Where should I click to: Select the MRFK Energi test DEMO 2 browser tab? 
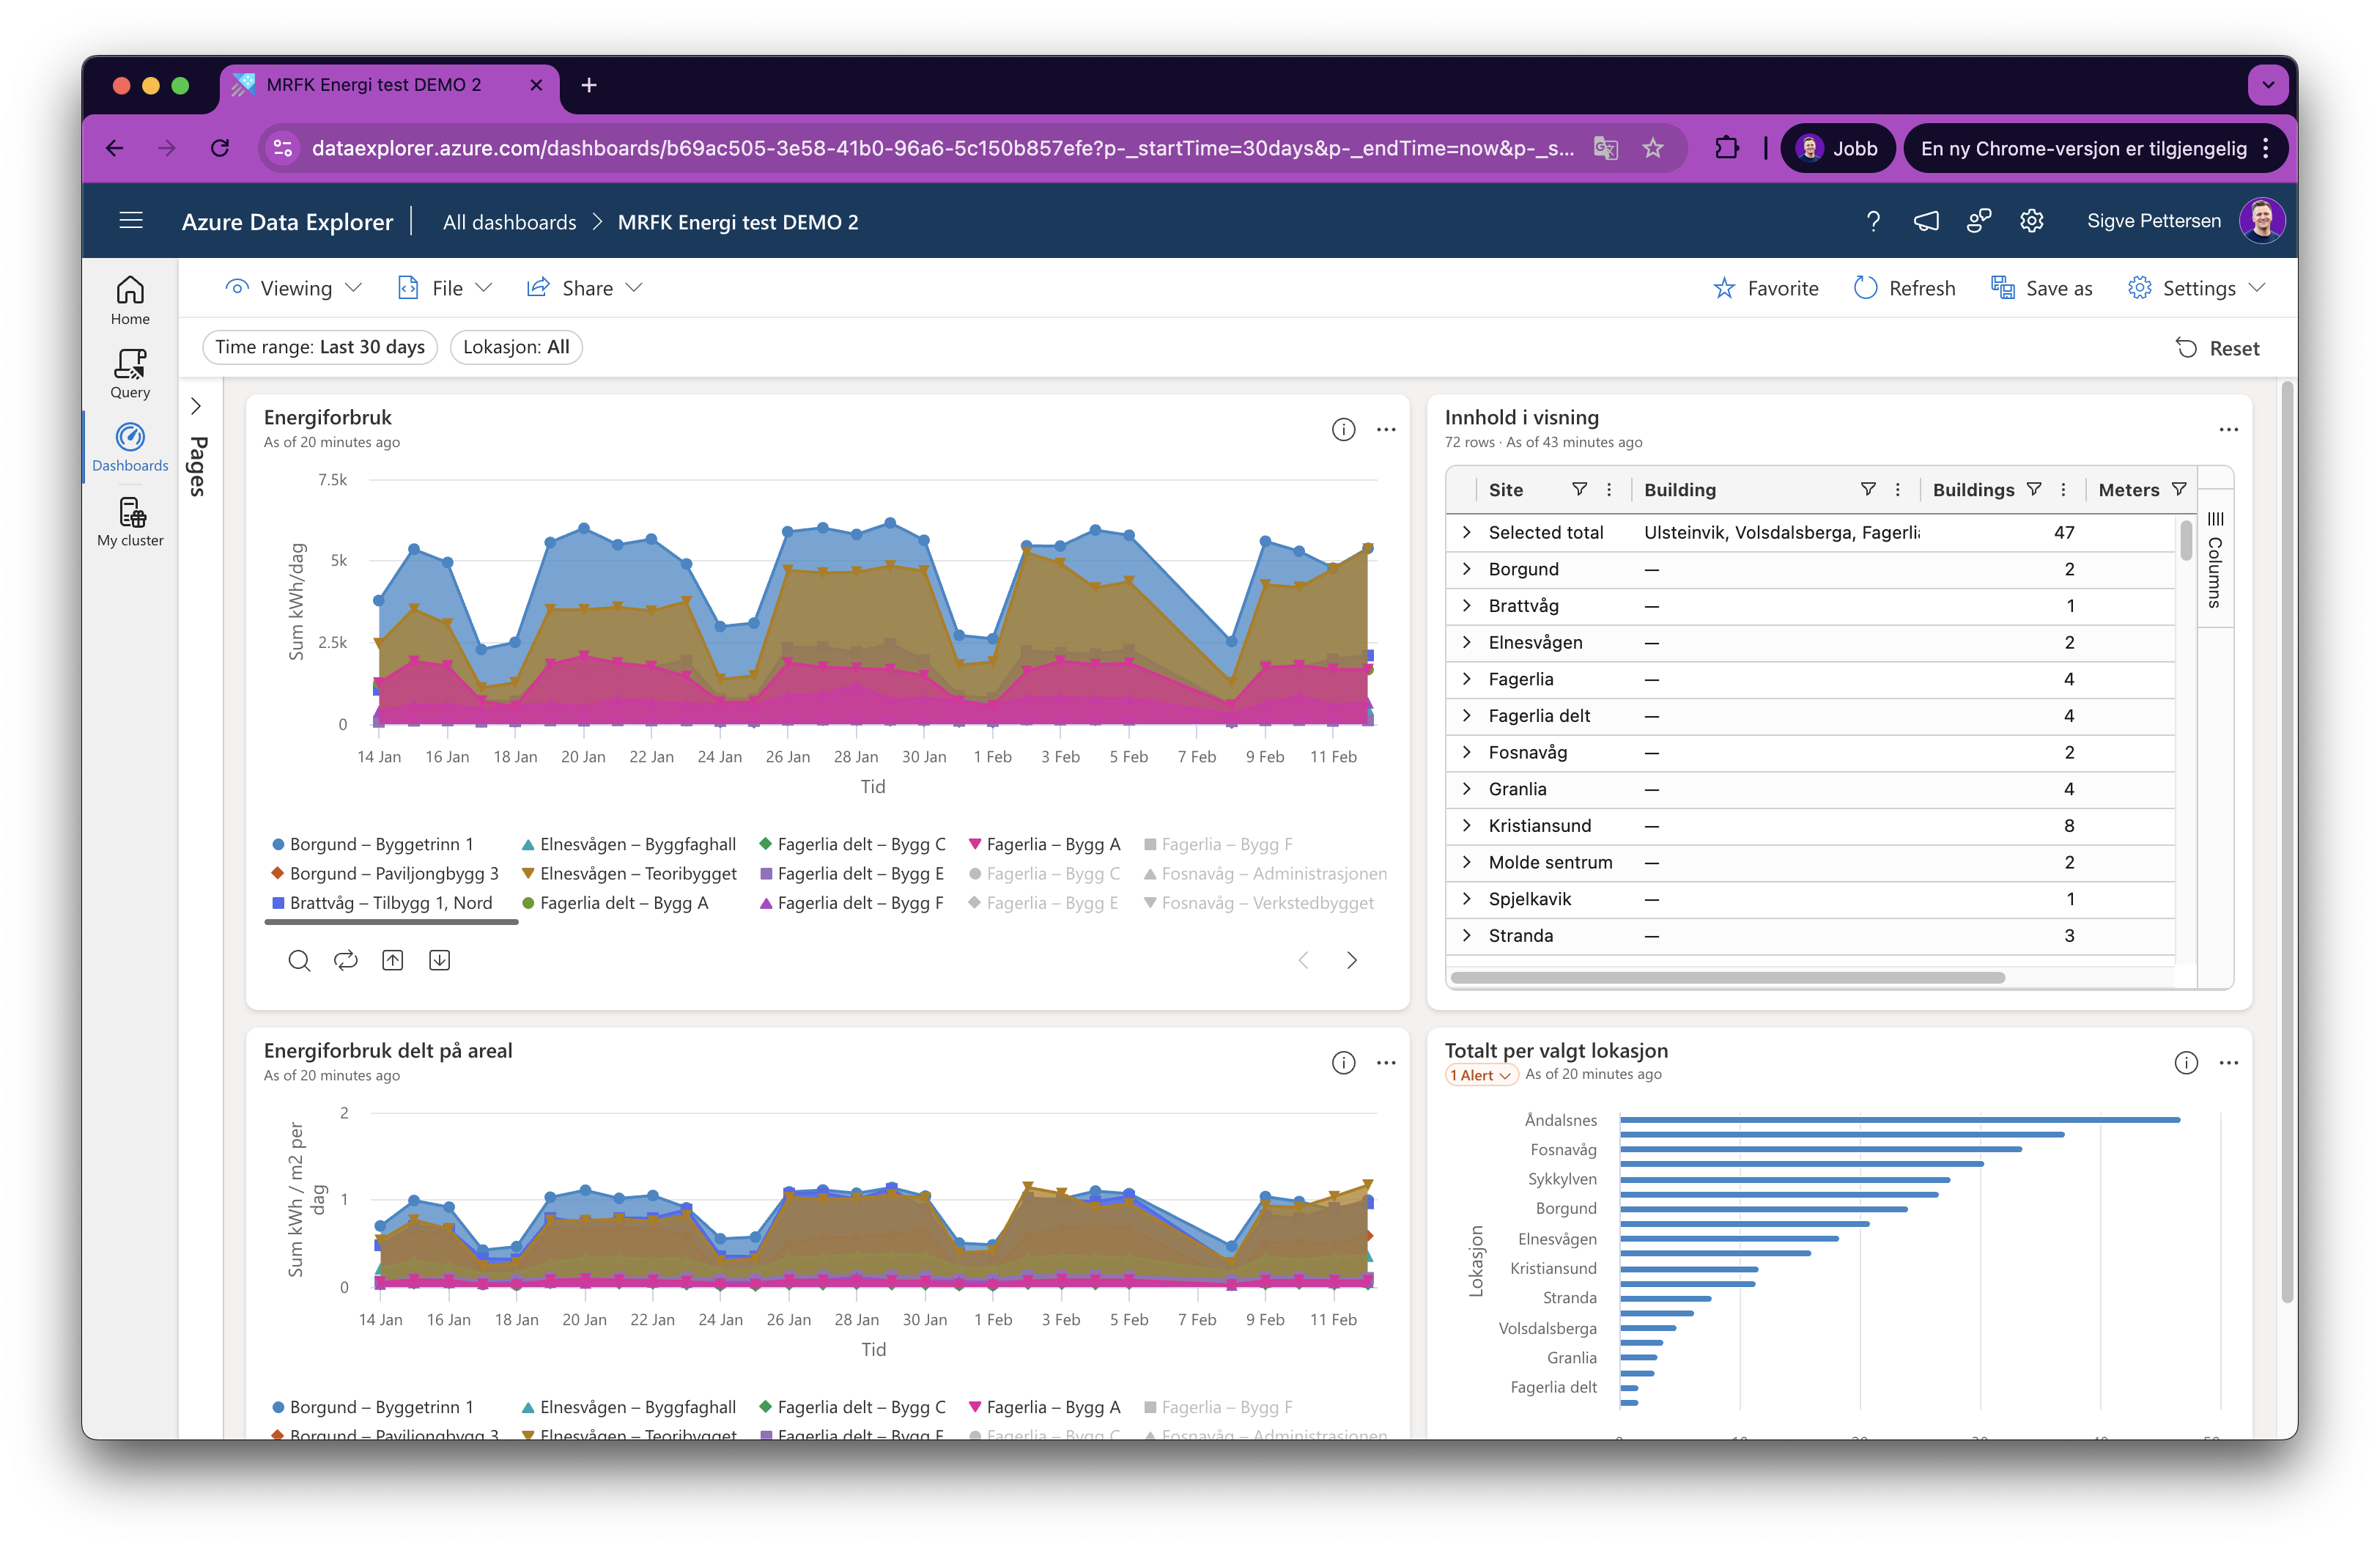tap(390, 85)
